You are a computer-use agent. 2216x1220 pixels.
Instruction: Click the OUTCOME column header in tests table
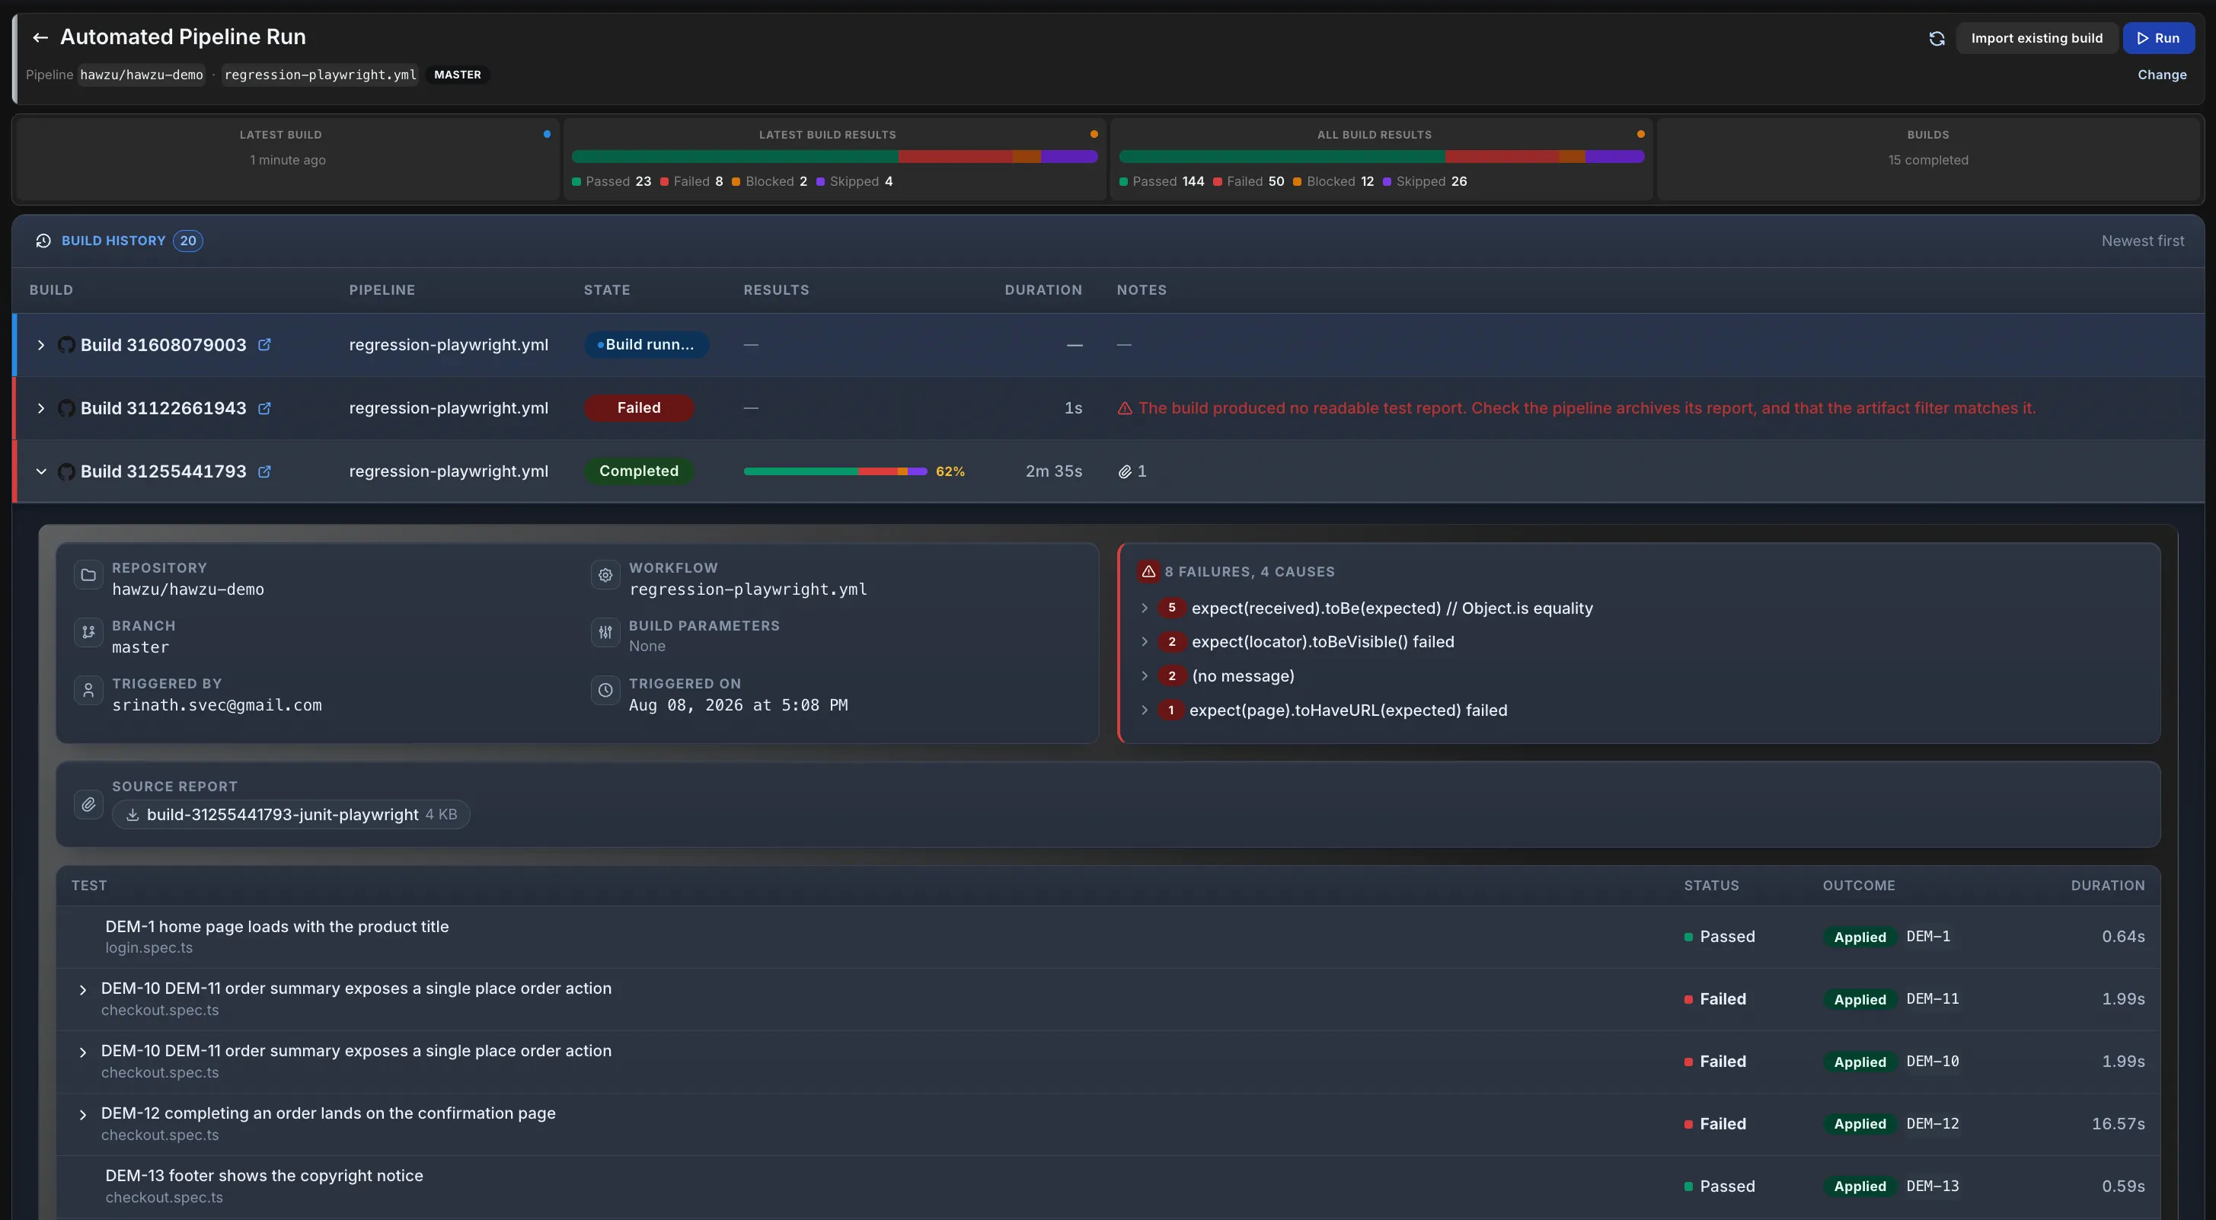[x=1858, y=886]
